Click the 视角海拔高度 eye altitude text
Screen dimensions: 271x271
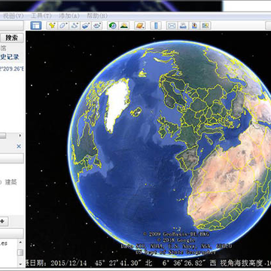click(241, 263)
